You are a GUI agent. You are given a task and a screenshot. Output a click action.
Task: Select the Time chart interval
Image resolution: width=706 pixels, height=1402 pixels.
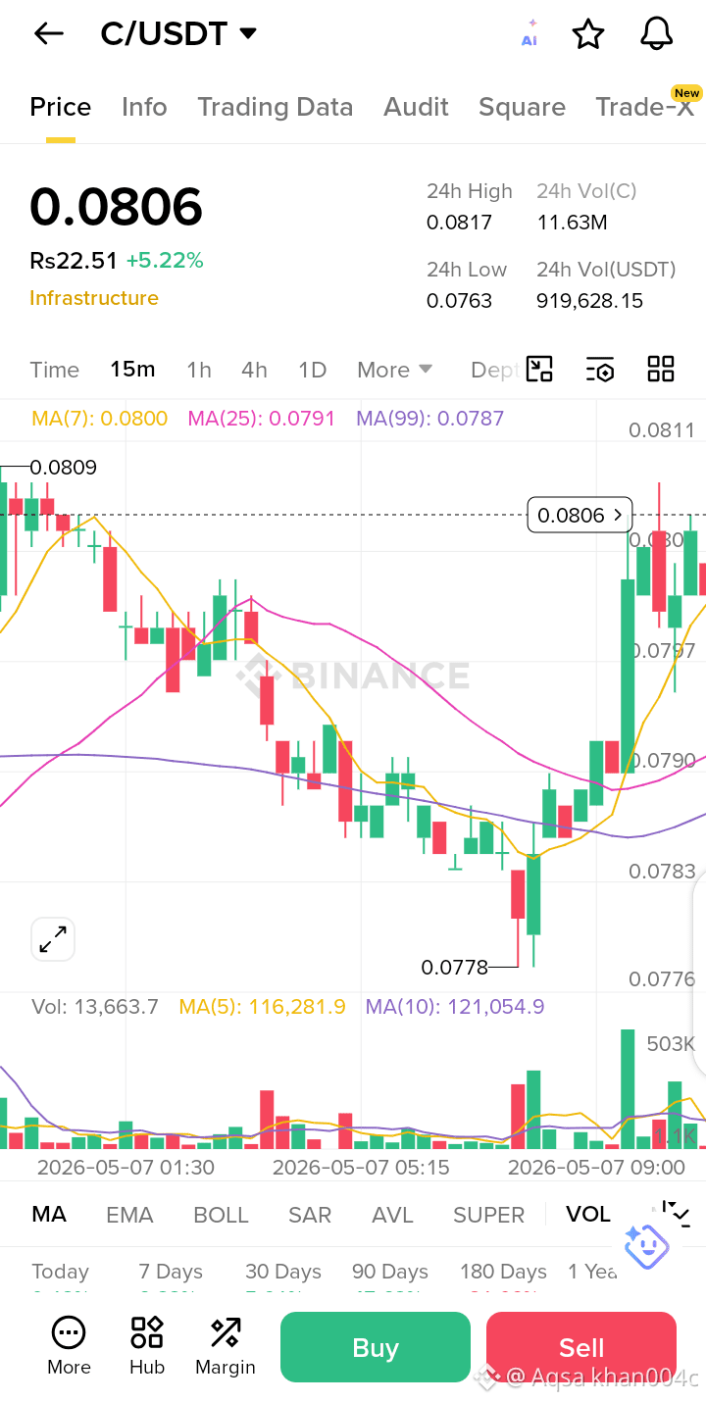[54, 370]
